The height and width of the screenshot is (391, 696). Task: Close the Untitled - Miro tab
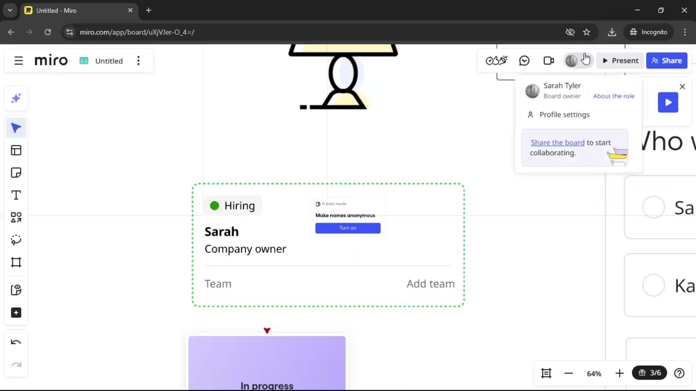pyautogui.click(x=130, y=10)
